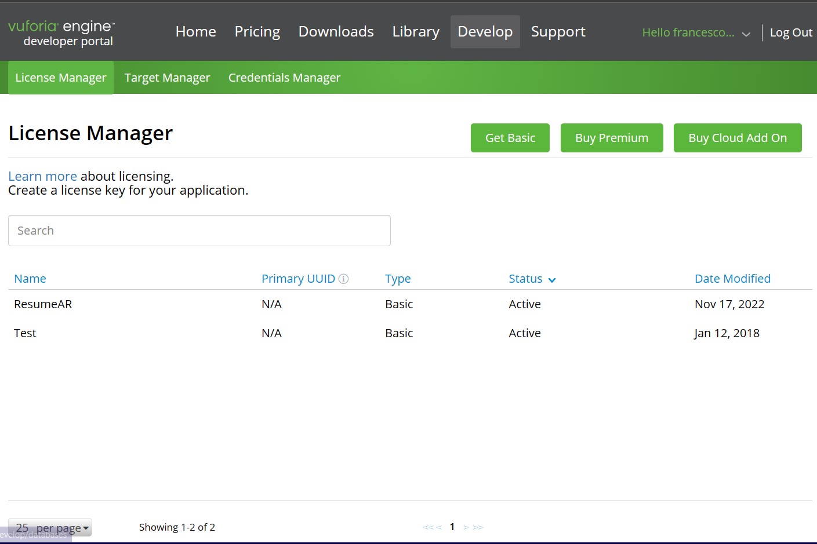This screenshot has height=544, width=817.
Task: Sort by the Type column header
Action: 398,279
